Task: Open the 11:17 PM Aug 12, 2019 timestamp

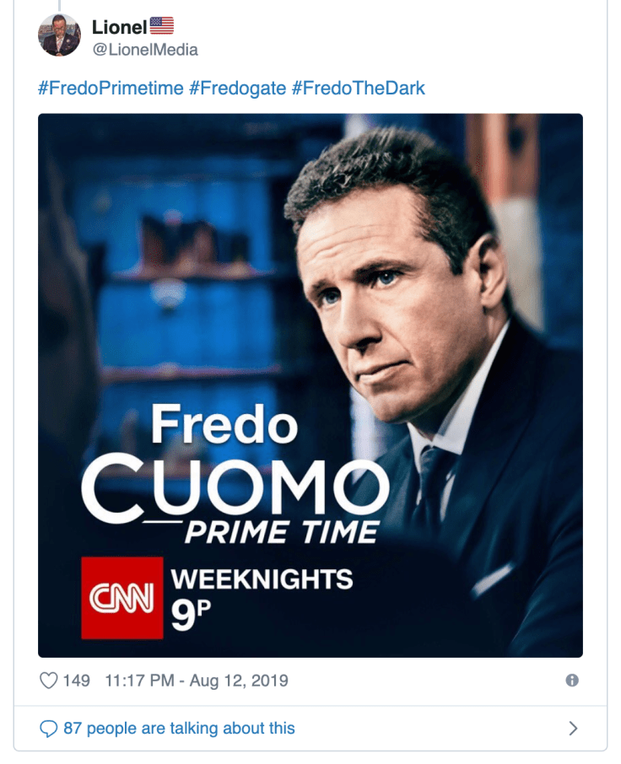Action: (197, 681)
